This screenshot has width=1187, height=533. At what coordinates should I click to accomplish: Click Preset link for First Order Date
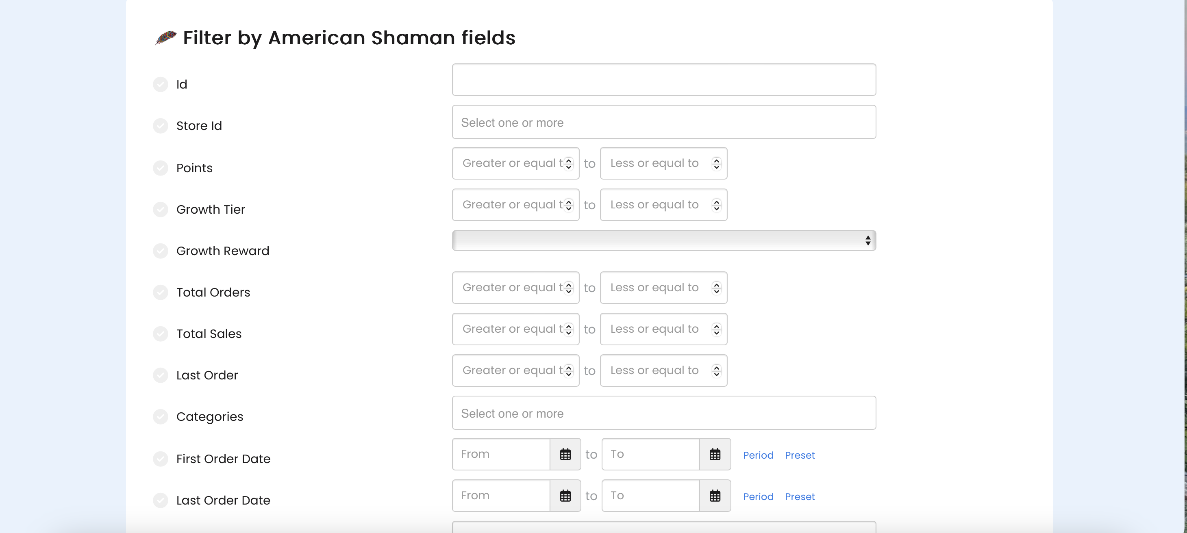coord(800,455)
